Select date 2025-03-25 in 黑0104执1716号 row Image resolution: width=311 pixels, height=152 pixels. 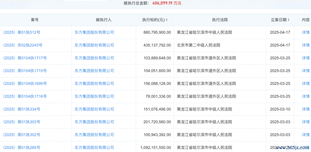[x=280, y=96]
